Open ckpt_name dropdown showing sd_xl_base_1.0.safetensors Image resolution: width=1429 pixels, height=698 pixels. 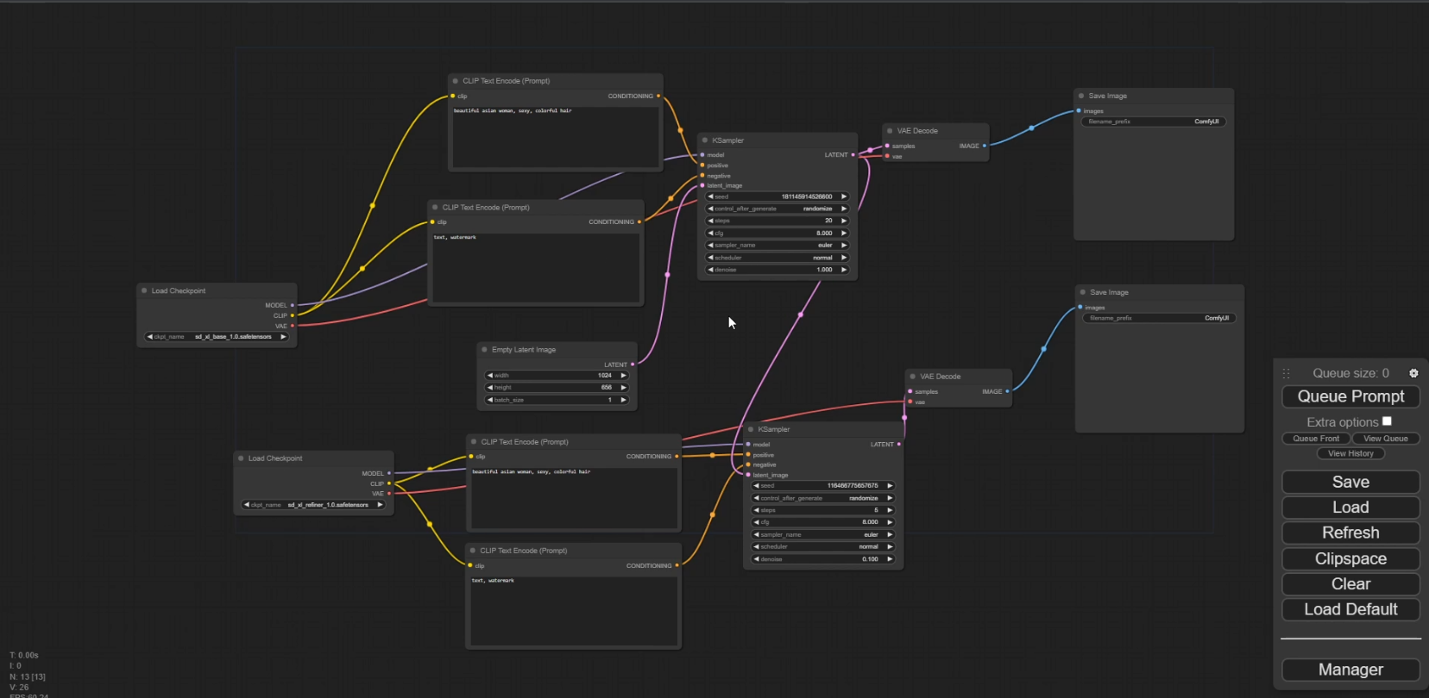(x=217, y=337)
